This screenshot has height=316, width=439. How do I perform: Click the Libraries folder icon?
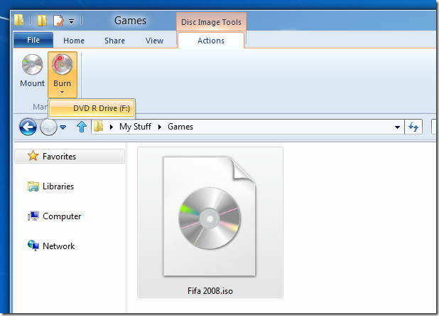click(x=33, y=186)
